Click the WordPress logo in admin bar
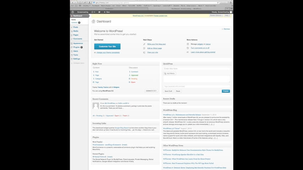Viewport: 303px width, 170px height. tap(73, 12)
